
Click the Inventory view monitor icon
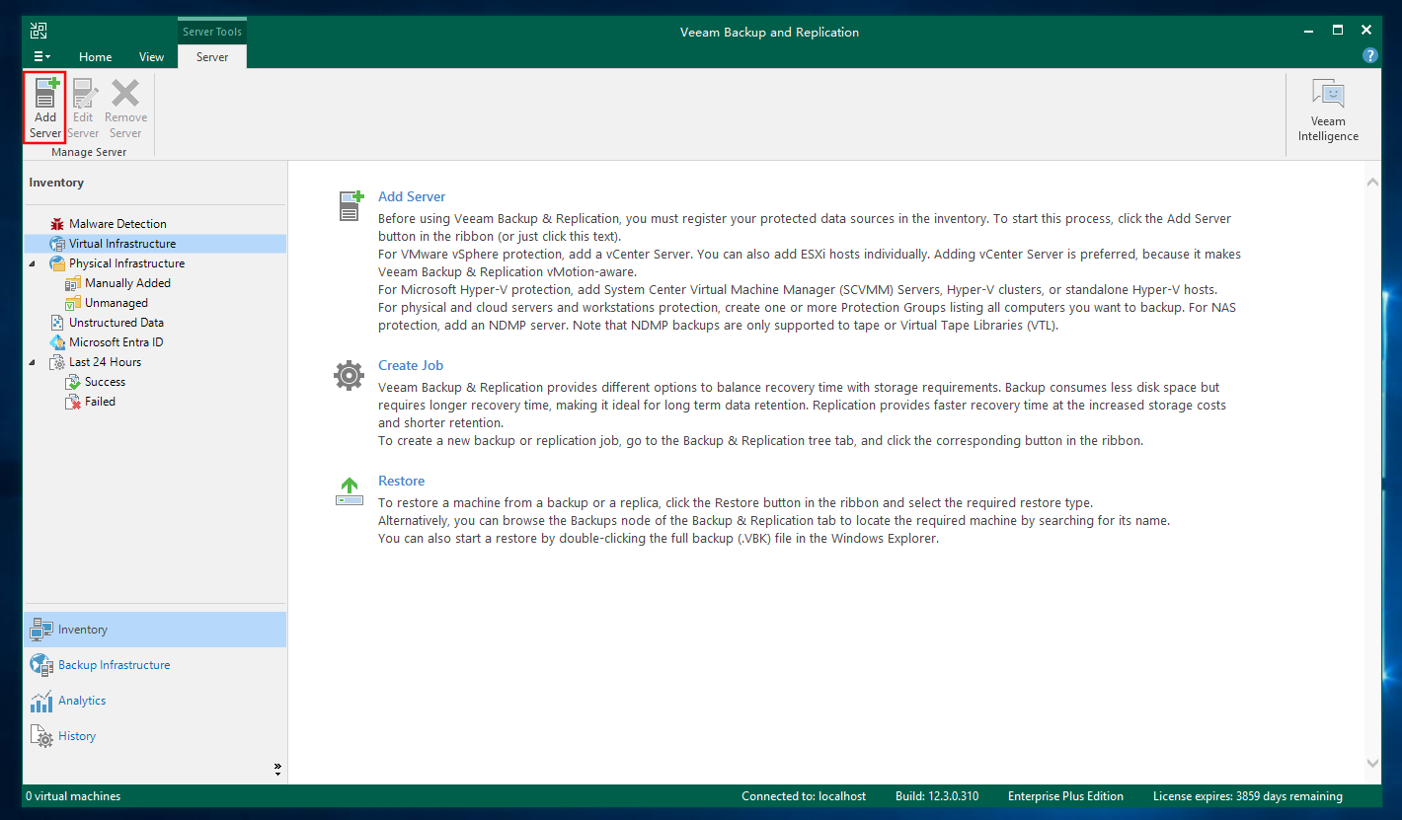click(x=41, y=630)
